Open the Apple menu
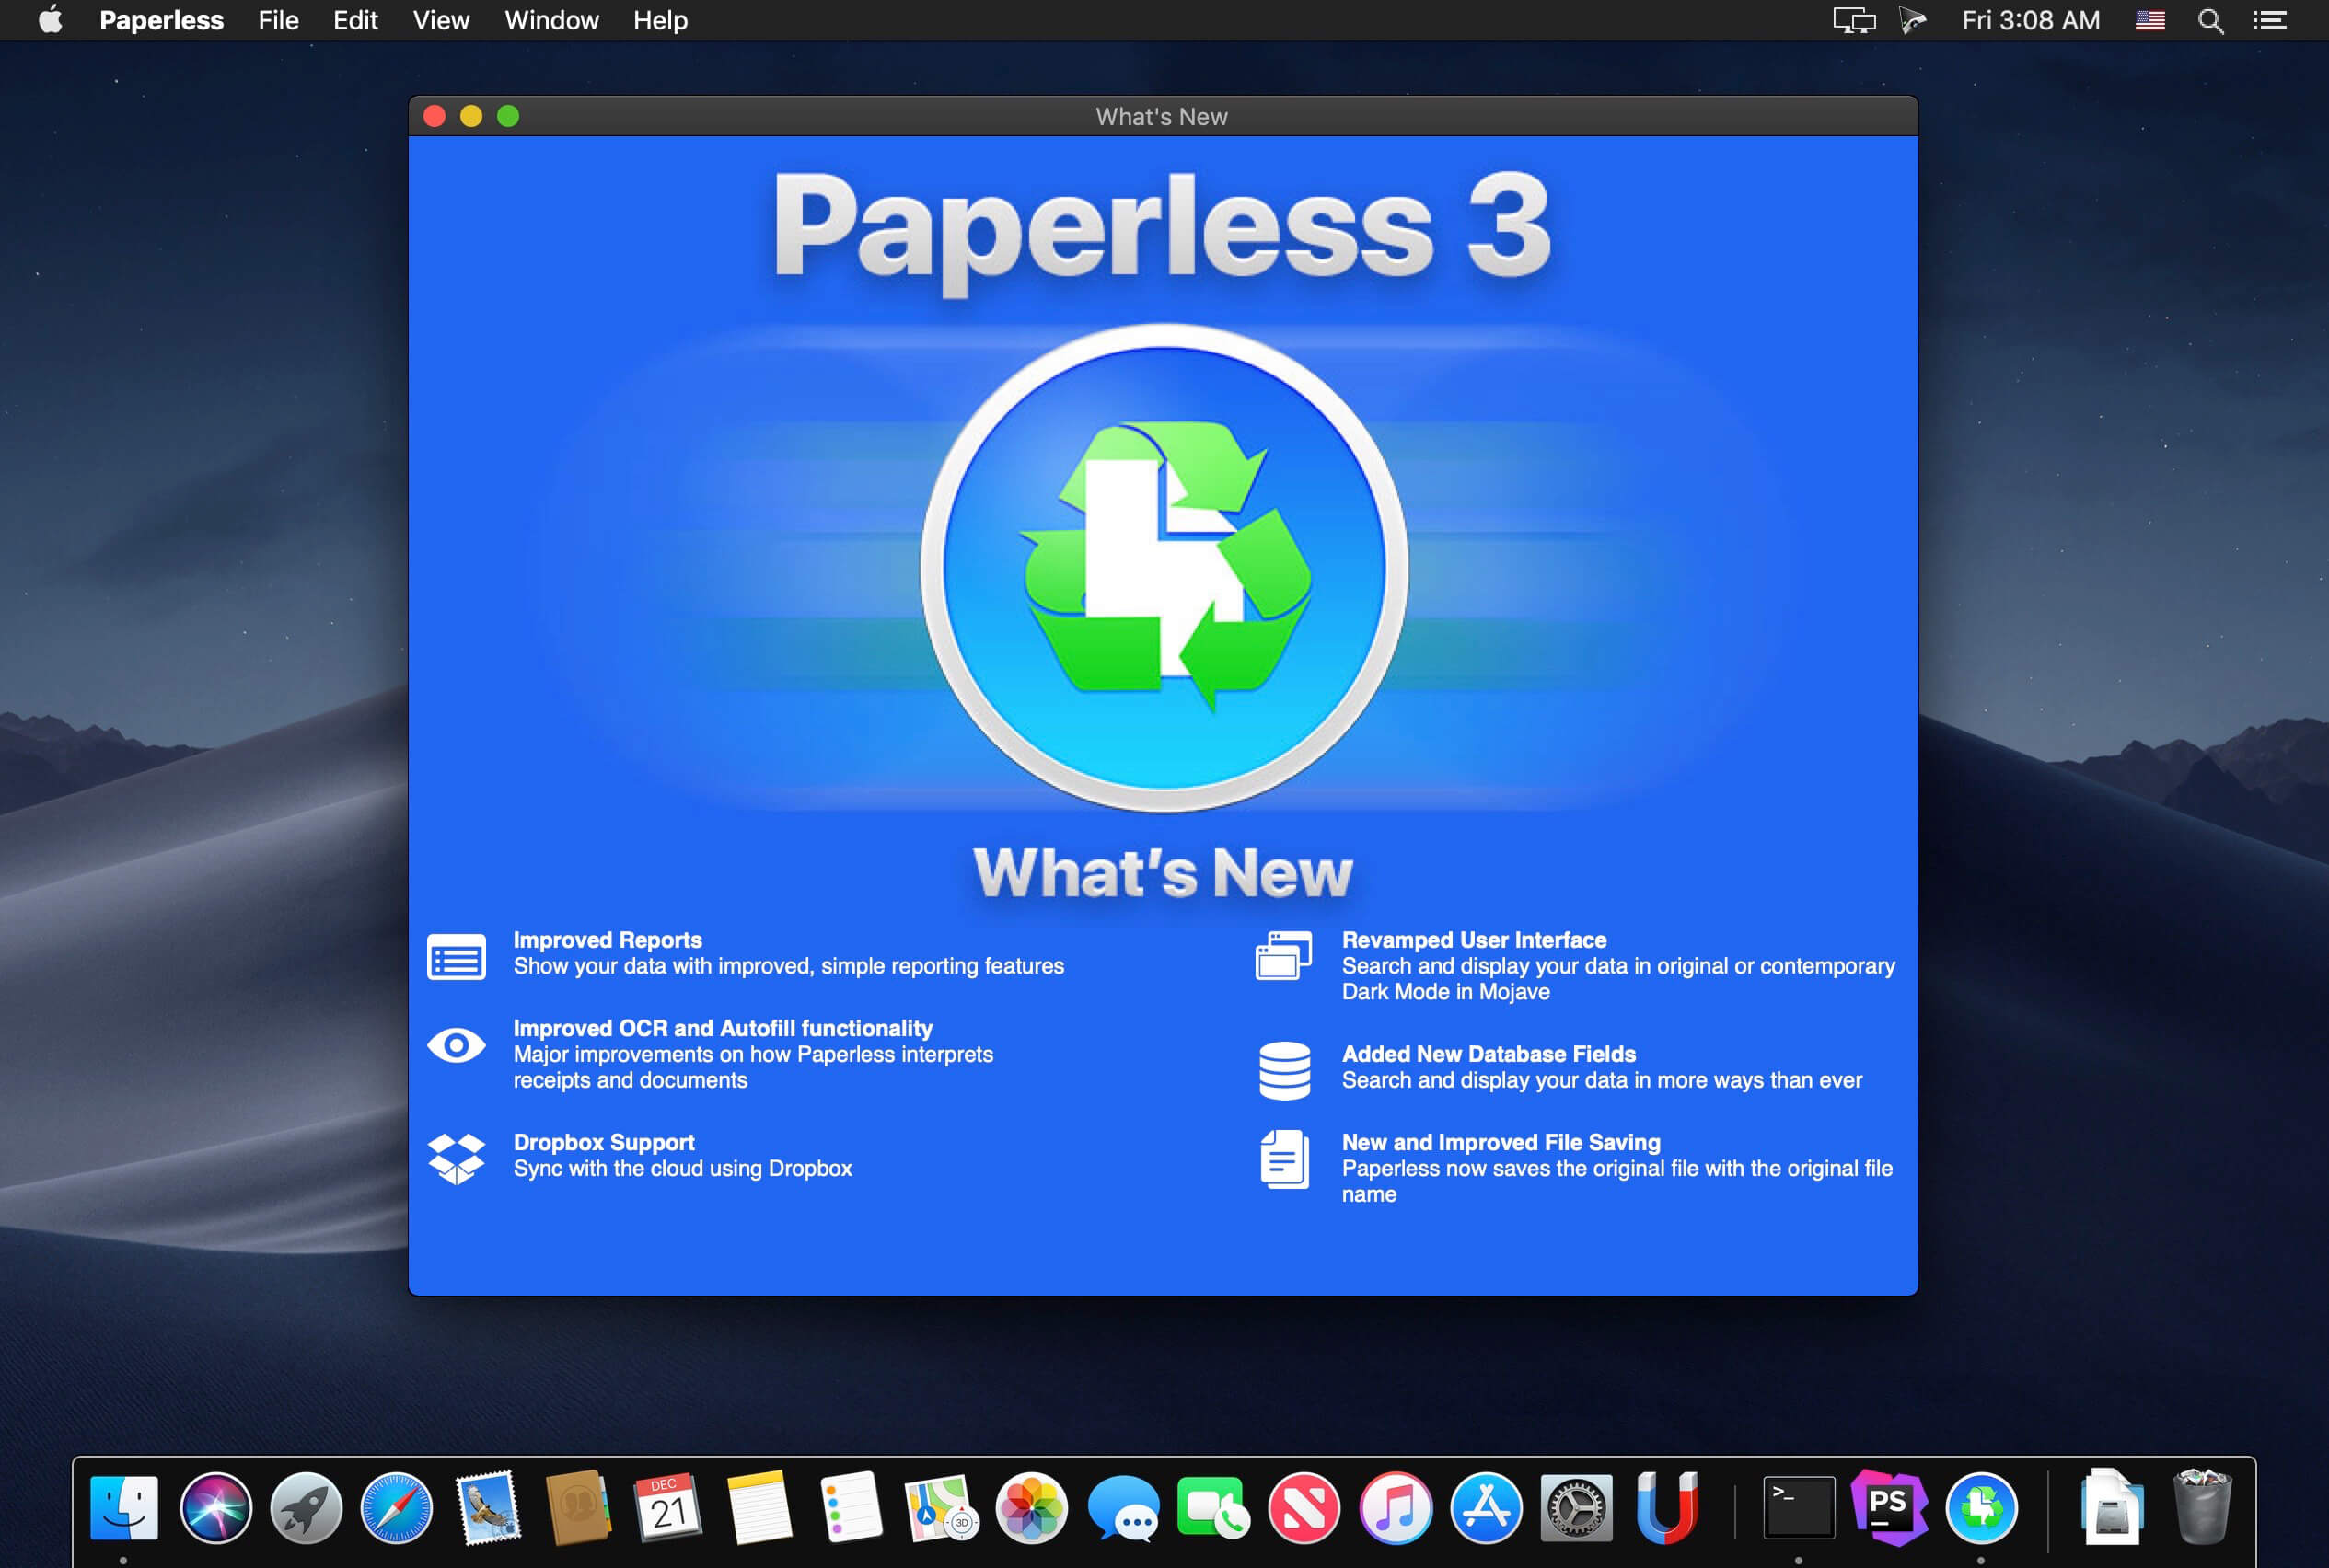The image size is (2329, 1568). tap(50, 20)
